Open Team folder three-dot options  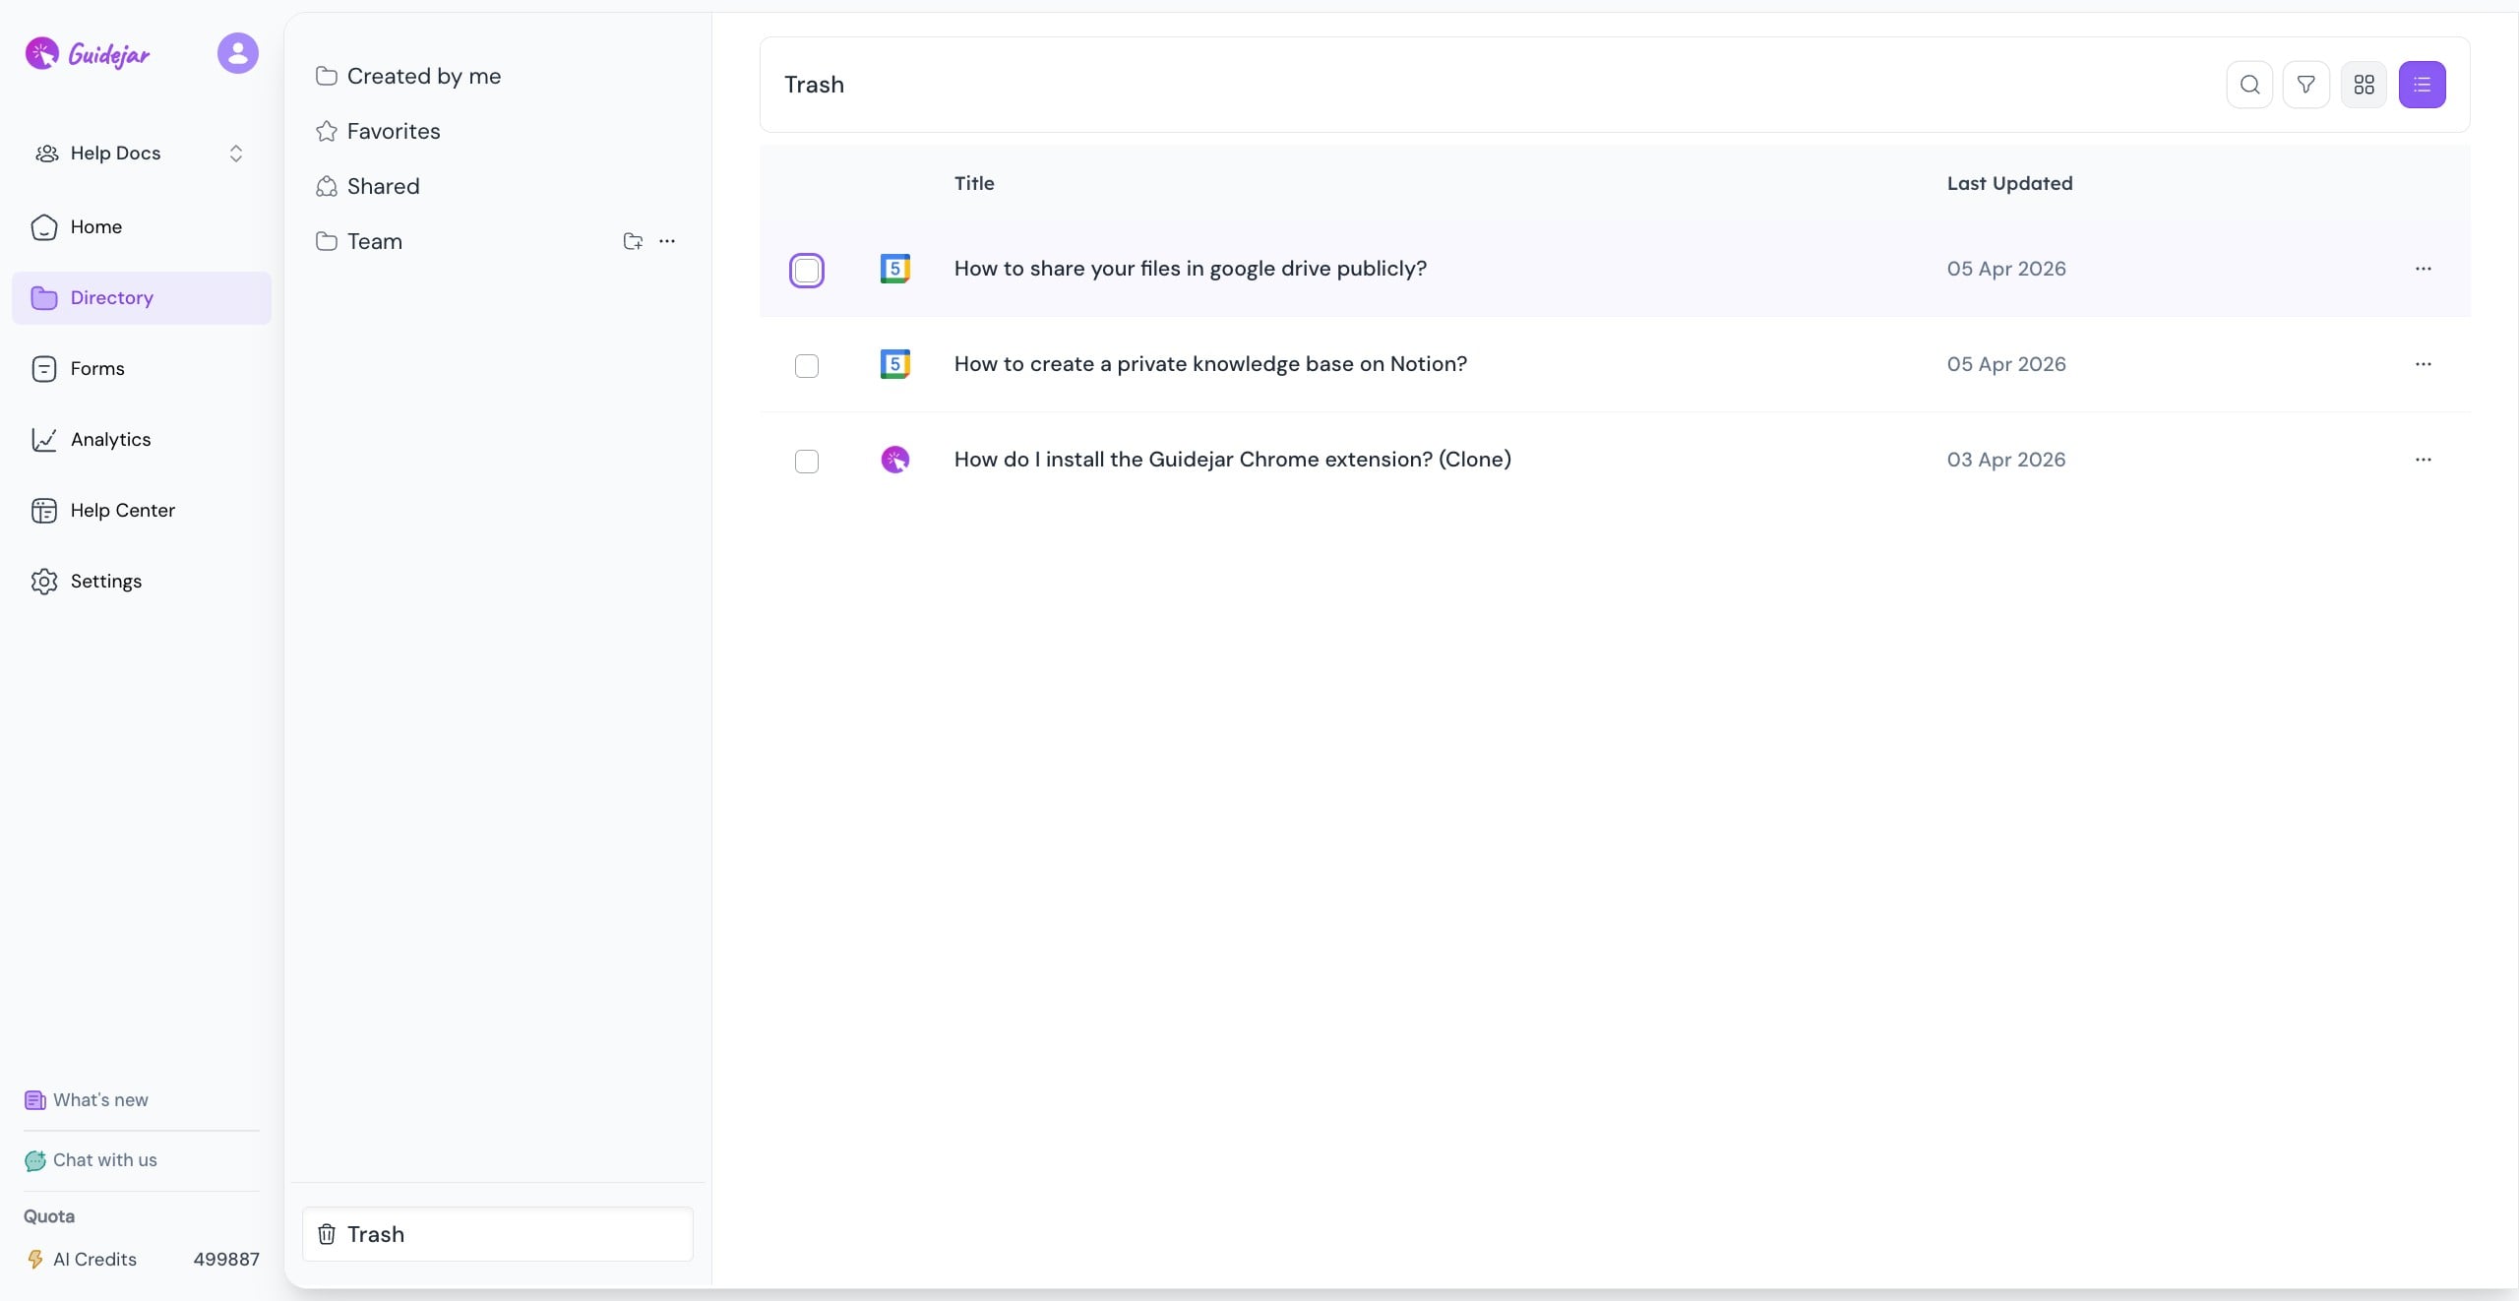pyautogui.click(x=667, y=241)
